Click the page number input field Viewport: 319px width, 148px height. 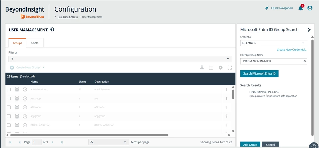(37, 142)
